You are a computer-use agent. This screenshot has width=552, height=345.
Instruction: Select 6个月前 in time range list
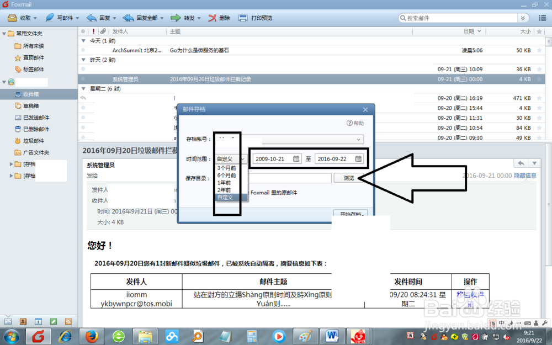pyautogui.click(x=231, y=176)
